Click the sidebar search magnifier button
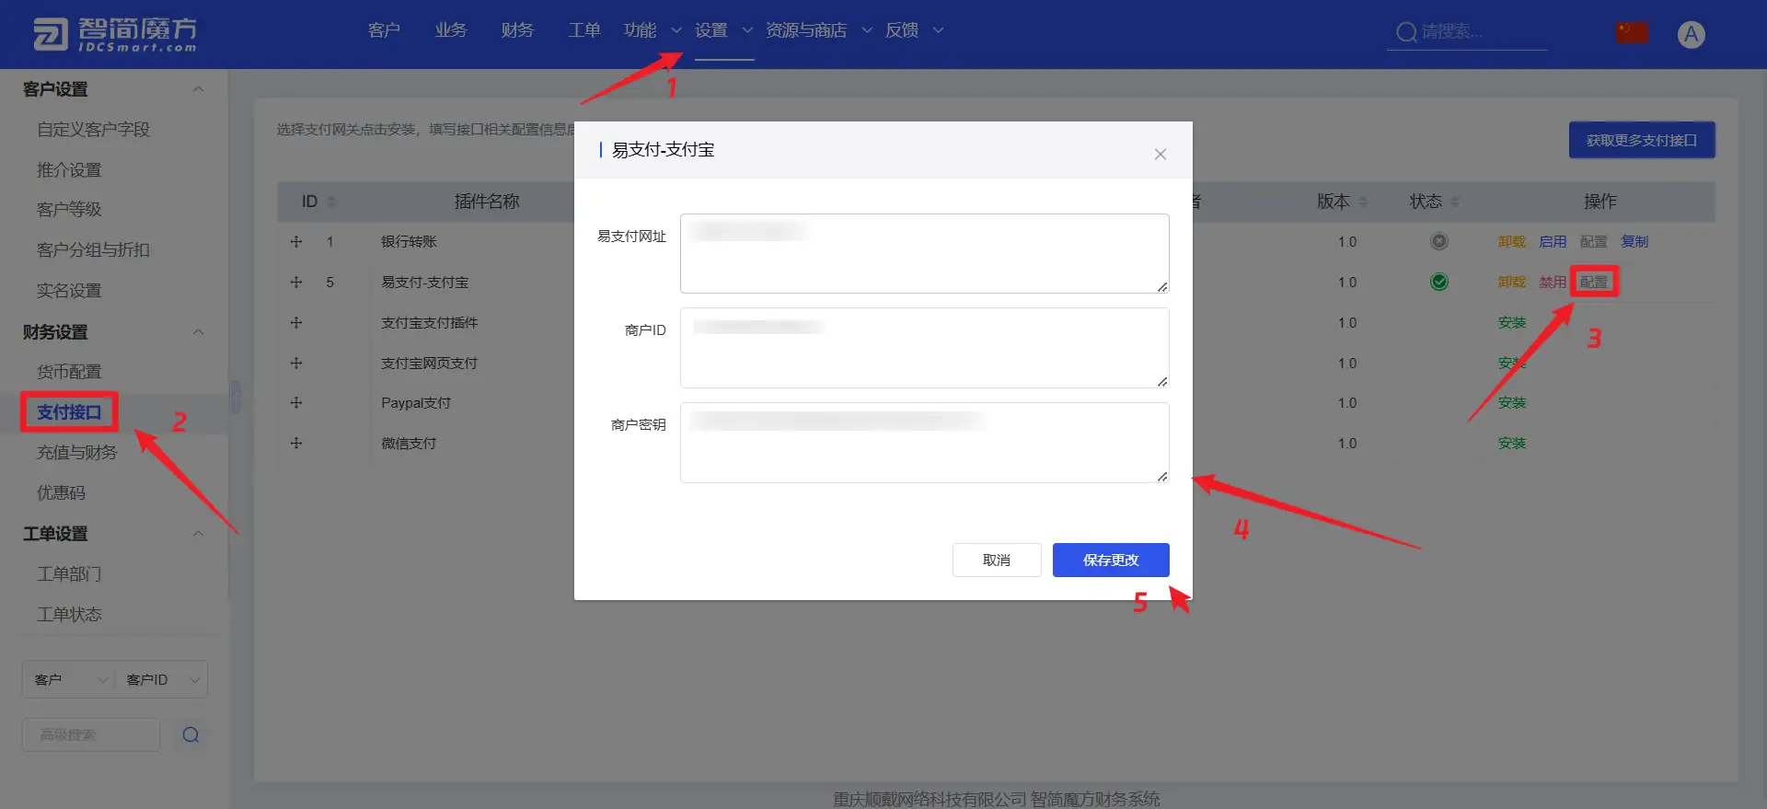Viewport: 1767px width, 809px height. (191, 734)
